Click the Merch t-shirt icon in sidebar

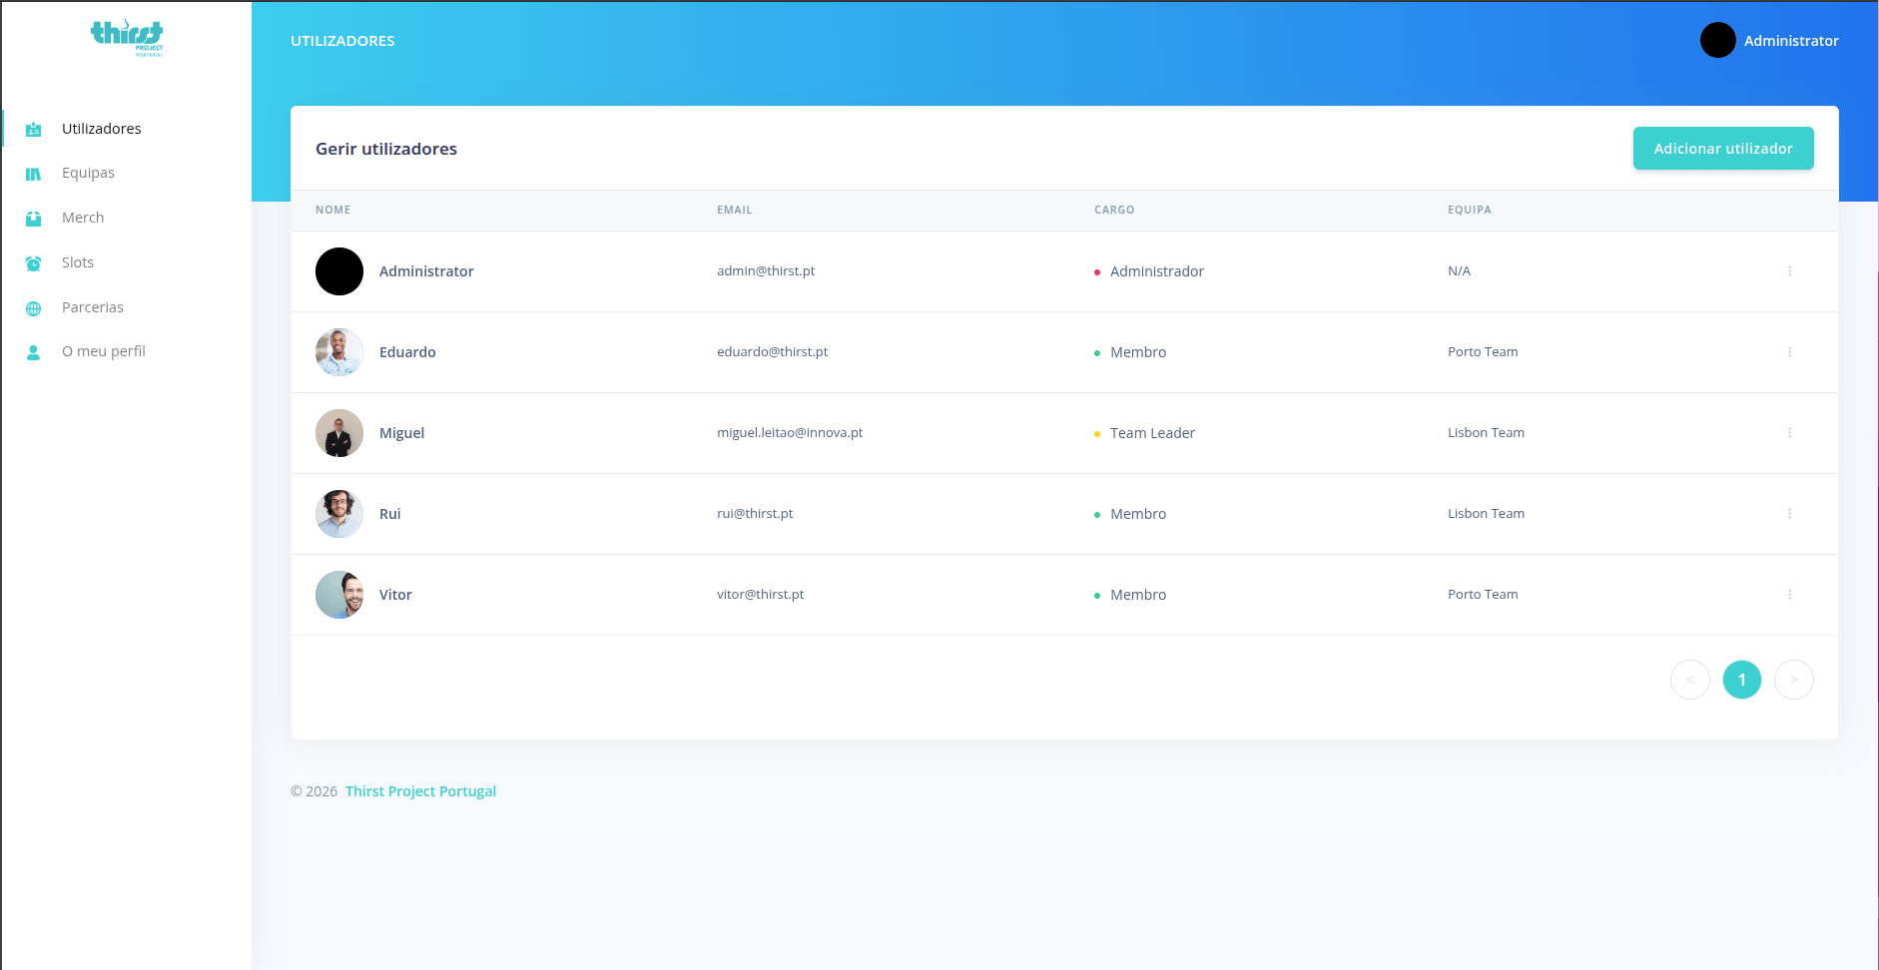coord(33,217)
